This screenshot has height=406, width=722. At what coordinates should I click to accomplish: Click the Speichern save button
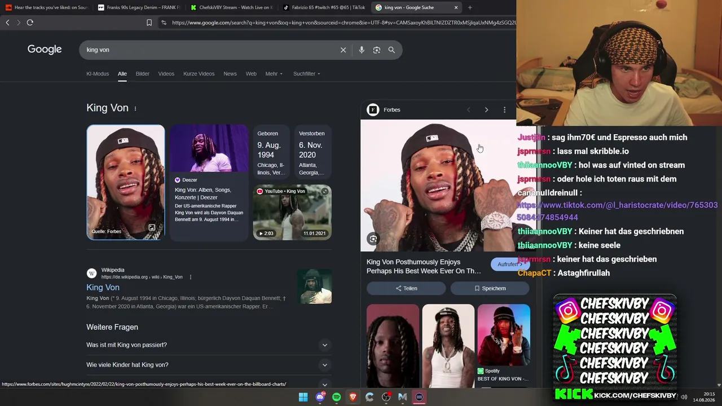(x=490, y=288)
